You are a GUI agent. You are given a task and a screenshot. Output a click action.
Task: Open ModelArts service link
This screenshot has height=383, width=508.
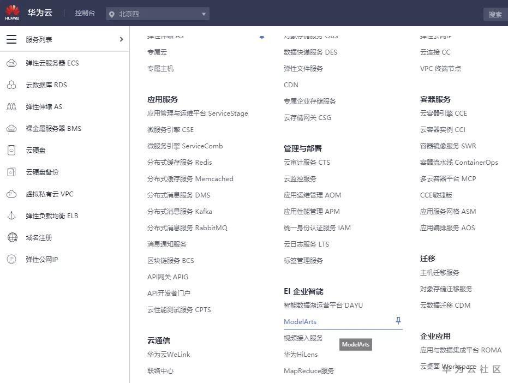click(300, 322)
